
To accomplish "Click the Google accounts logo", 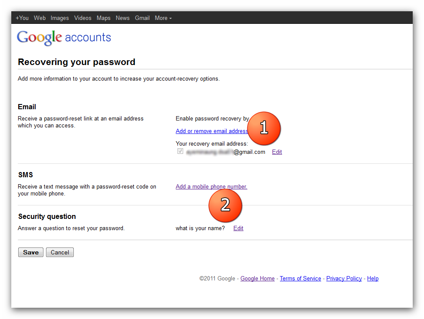I will pyautogui.click(x=64, y=38).
